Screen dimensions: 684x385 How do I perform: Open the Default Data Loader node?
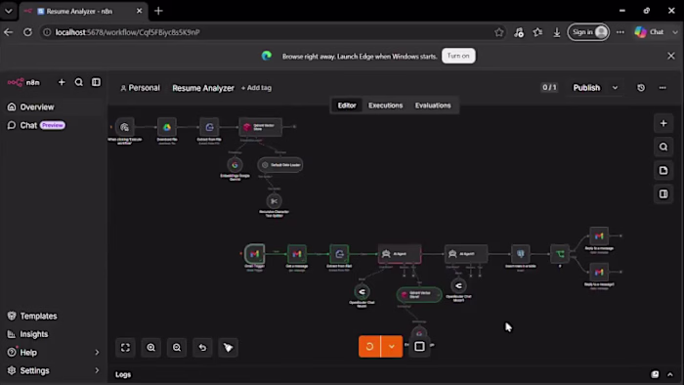pyautogui.click(x=280, y=165)
